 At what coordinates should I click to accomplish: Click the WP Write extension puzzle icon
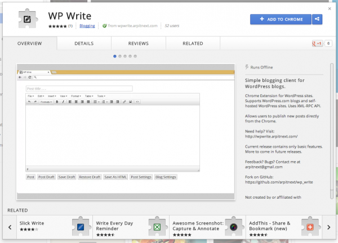tap(28, 19)
